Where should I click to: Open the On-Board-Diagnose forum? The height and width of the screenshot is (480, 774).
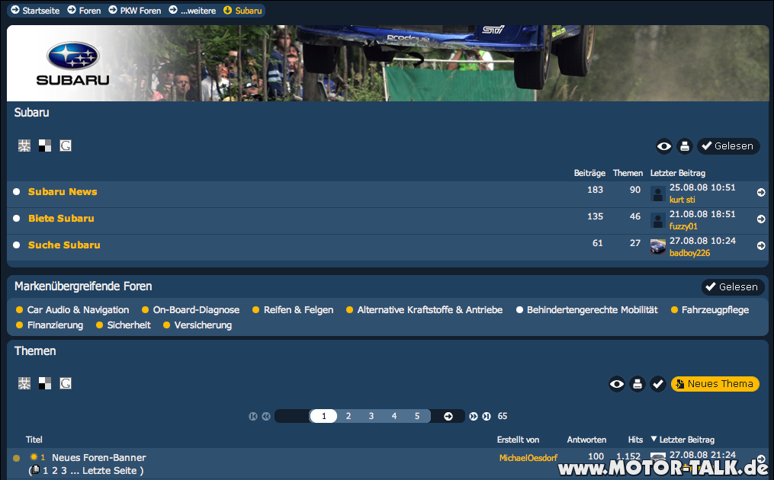tap(196, 310)
